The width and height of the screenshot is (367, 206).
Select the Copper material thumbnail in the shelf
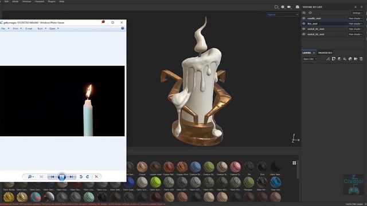pyautogui.click(x=142, y=167)
